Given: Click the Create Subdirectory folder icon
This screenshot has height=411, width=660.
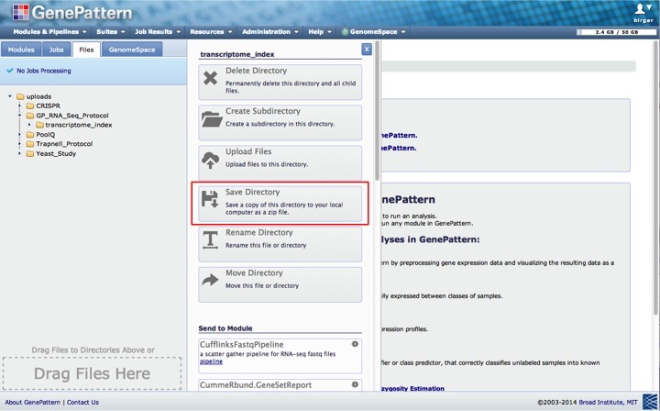Looking at the screenshot, I should [212, 118].
